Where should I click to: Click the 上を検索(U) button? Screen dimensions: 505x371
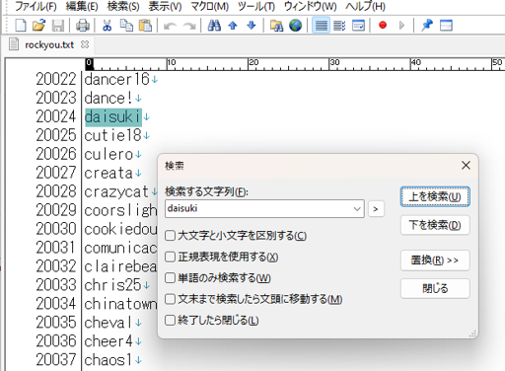435,196
